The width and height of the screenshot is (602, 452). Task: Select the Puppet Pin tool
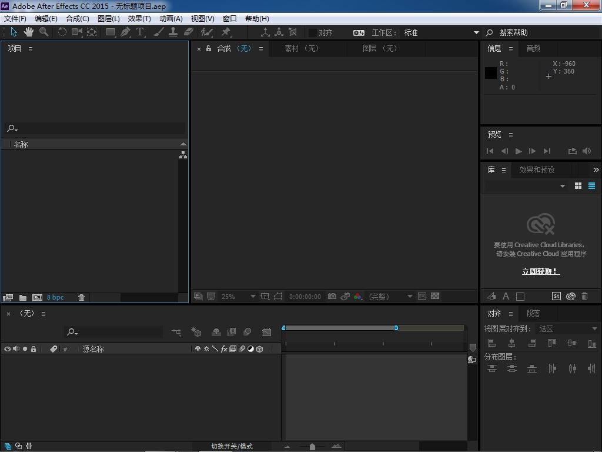tap(226, 32)
